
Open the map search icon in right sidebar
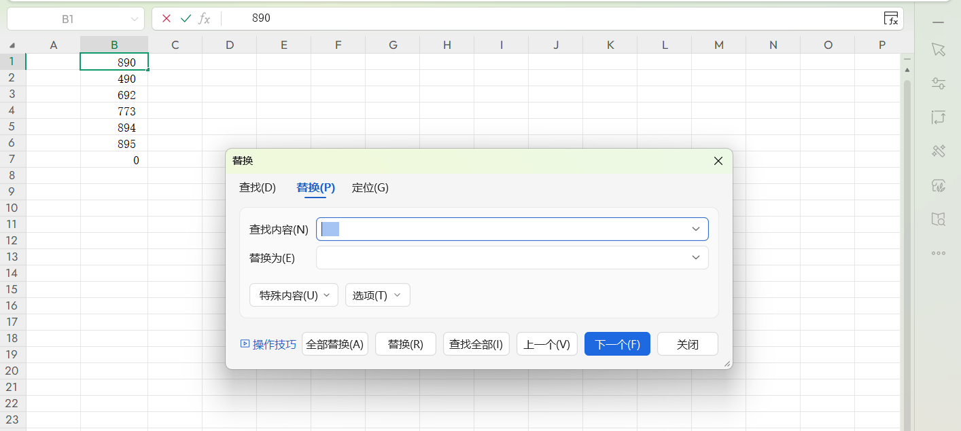click(938, 219)
